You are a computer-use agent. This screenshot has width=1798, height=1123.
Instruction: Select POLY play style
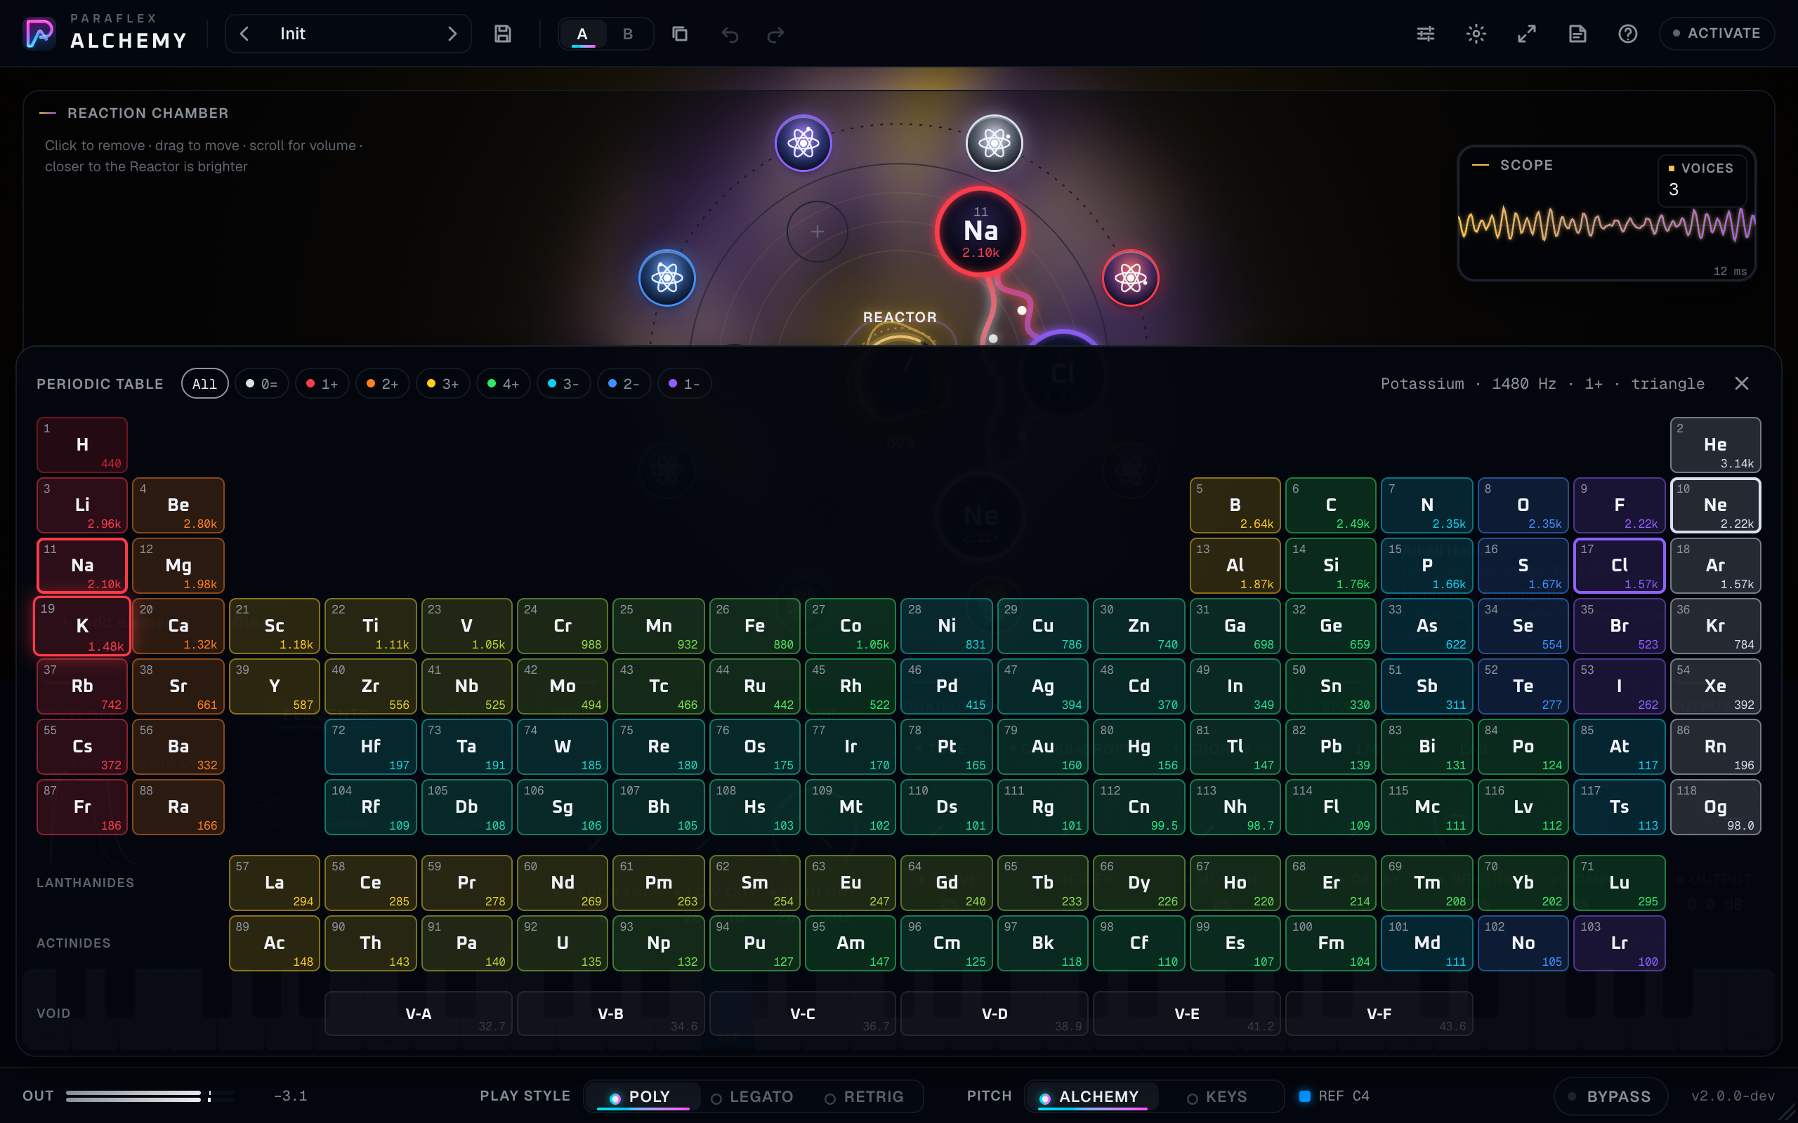point(642,1096)
